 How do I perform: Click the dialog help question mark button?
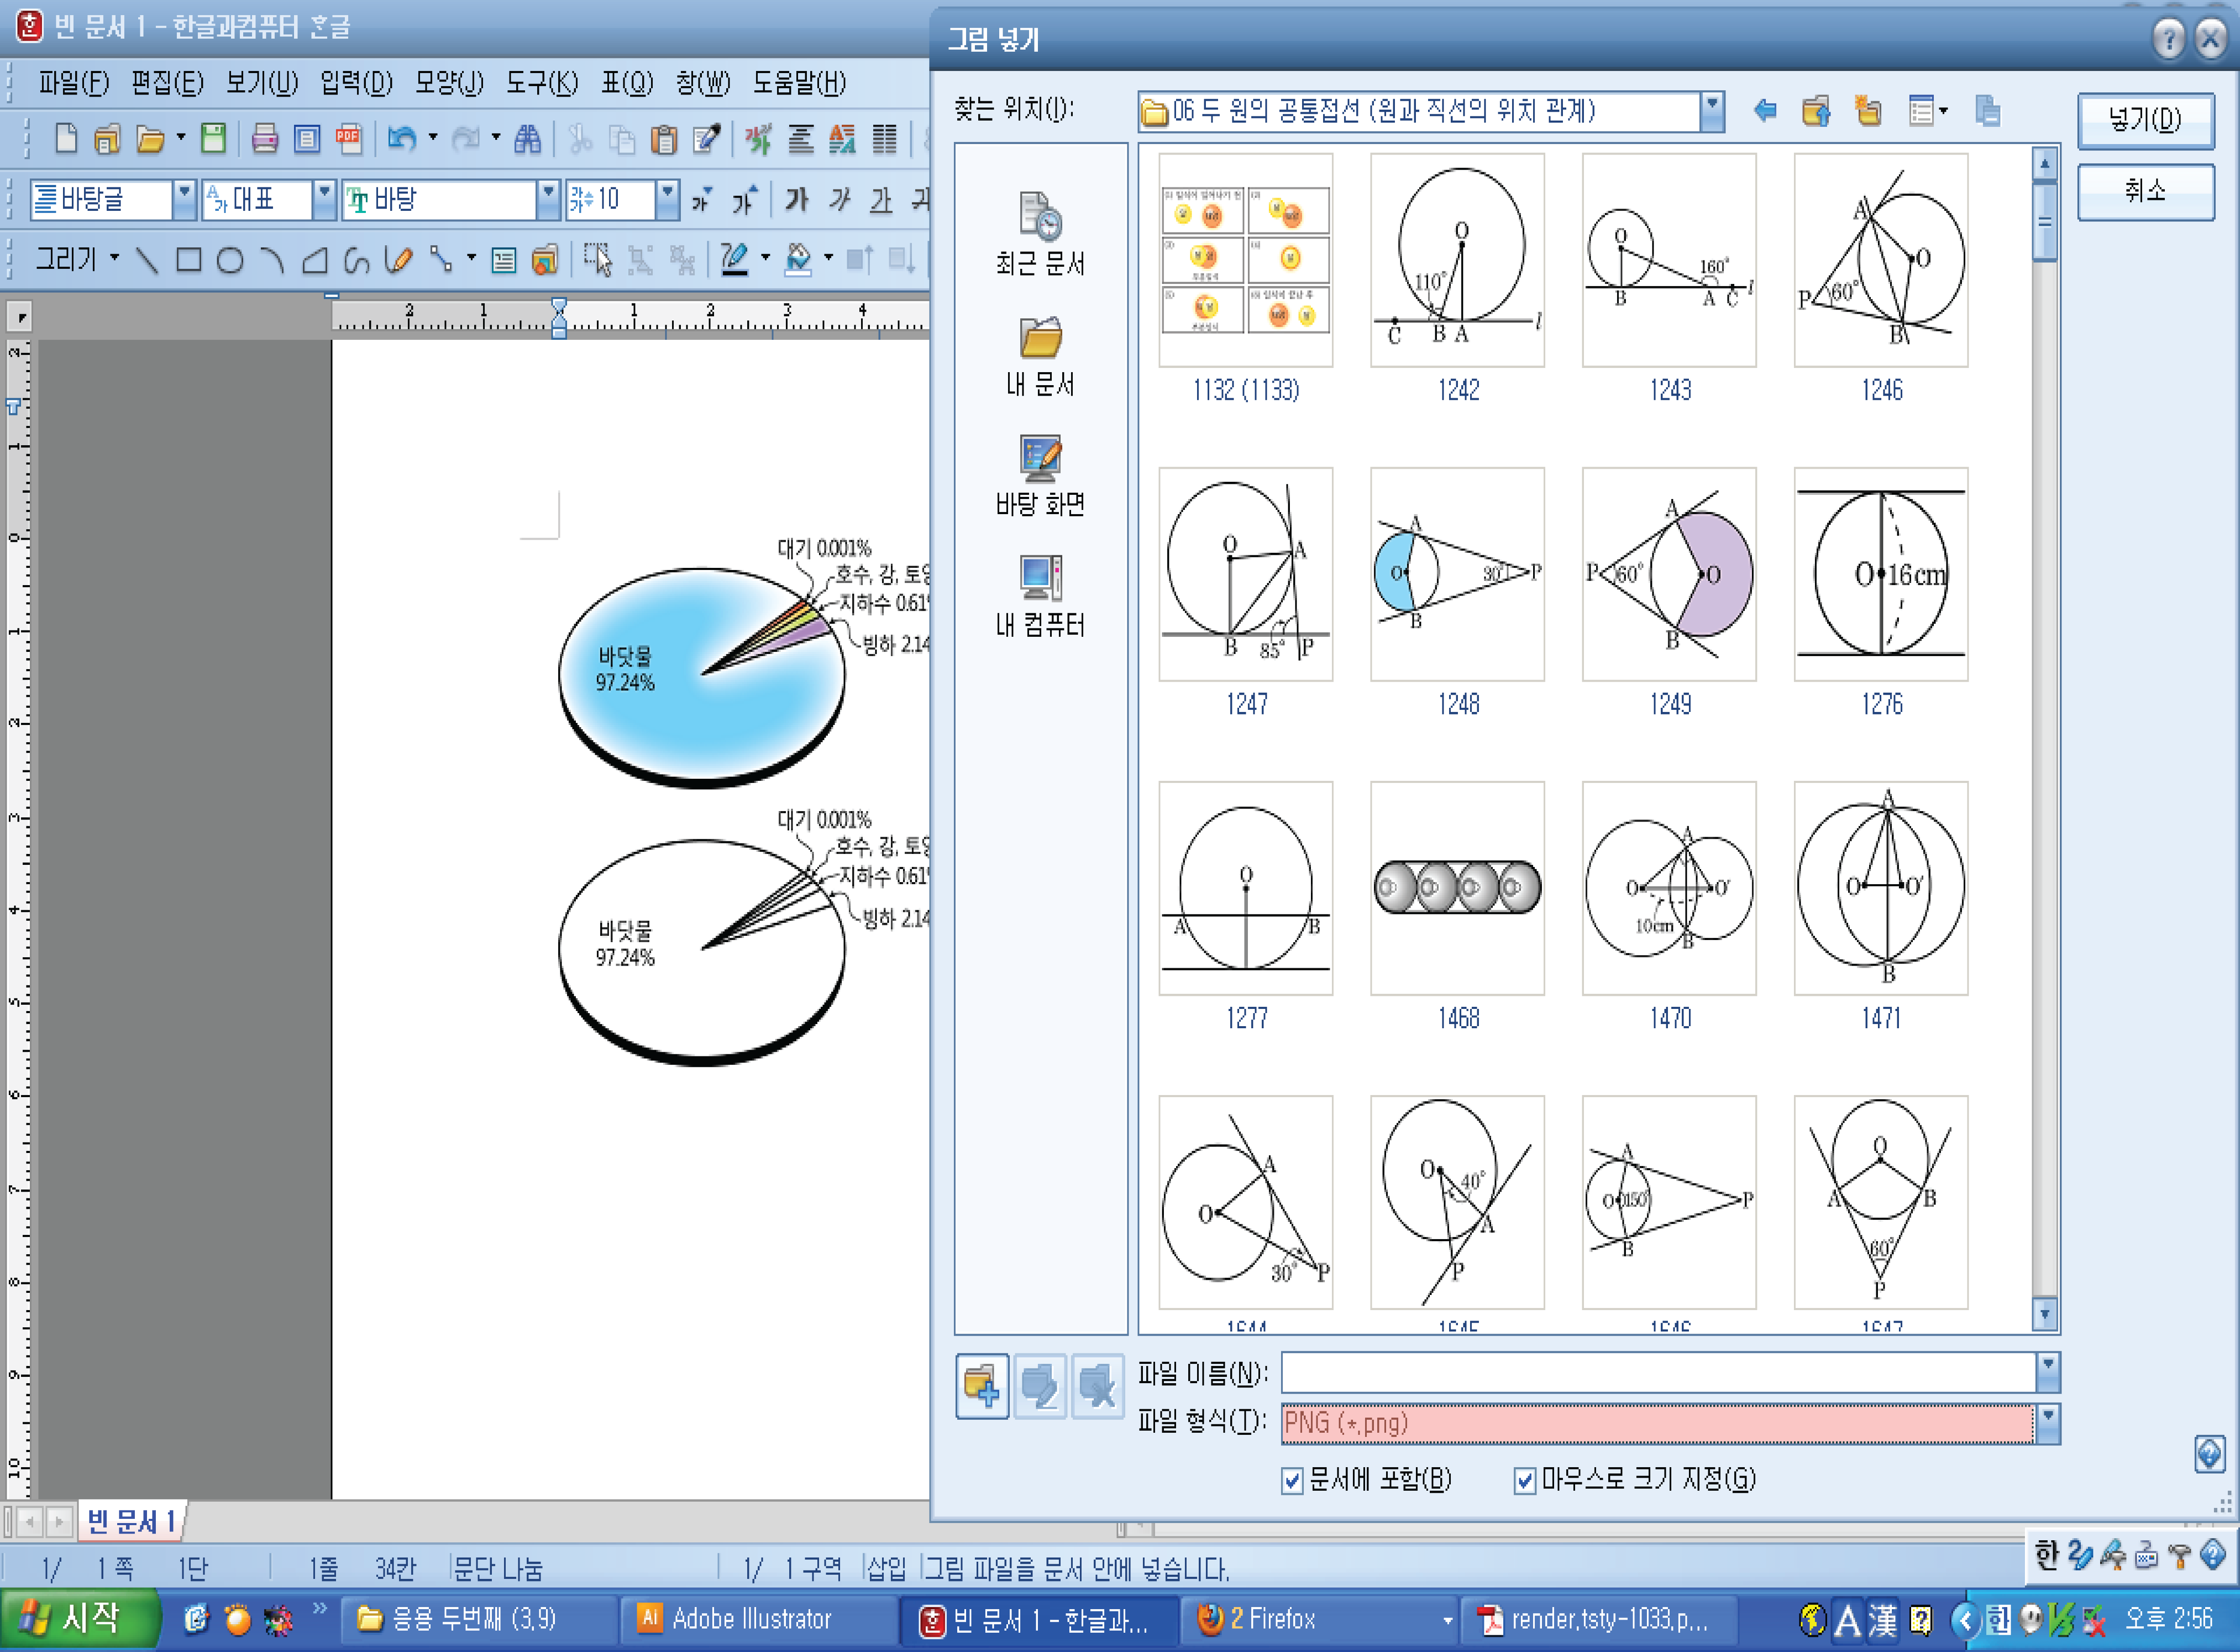(x=2168, y=40)
